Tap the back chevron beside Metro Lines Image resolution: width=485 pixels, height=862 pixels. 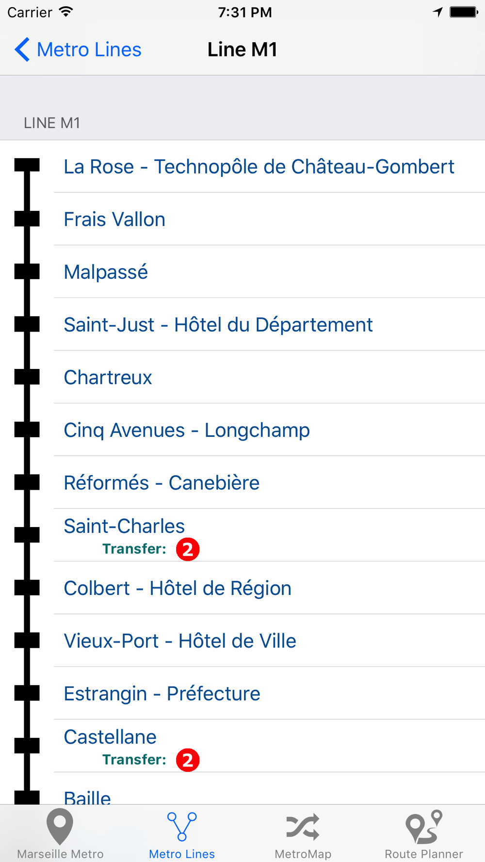(22, 49)
